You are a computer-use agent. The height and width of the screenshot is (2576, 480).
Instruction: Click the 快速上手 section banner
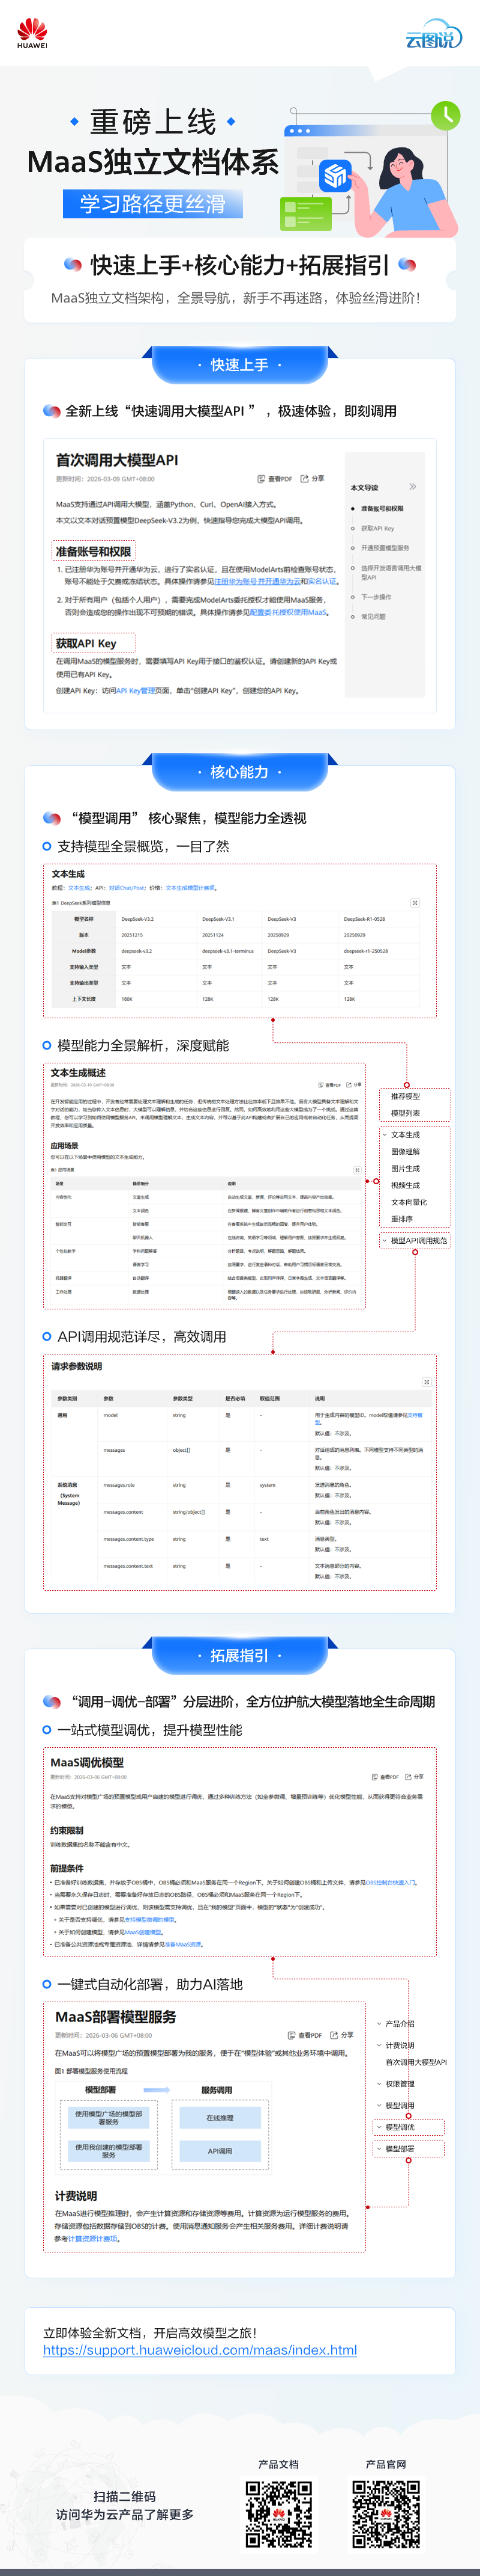(x=239, y=365)
